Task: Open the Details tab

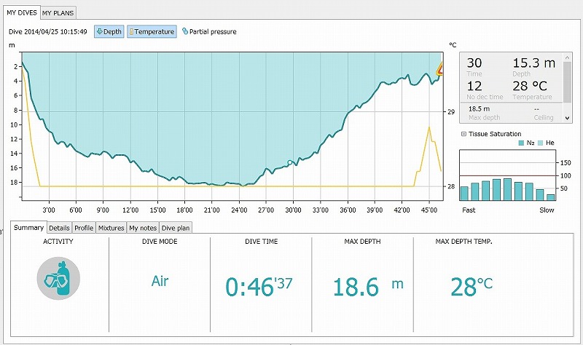Action: coord(60,228)
